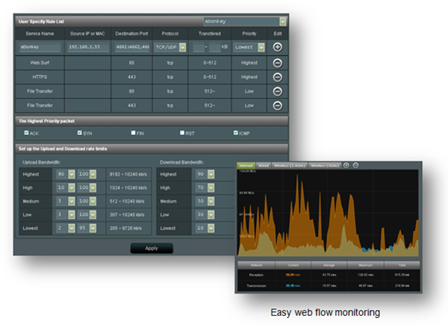448x336 pixels.
Task: Click the add rule plus icon
Action: [x=278, y=46]
